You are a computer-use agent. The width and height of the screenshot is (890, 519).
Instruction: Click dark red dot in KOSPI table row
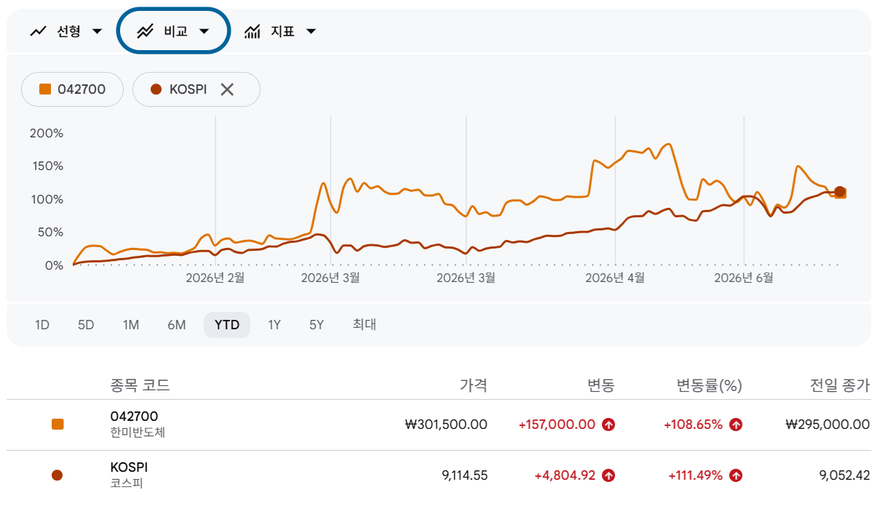57,475
